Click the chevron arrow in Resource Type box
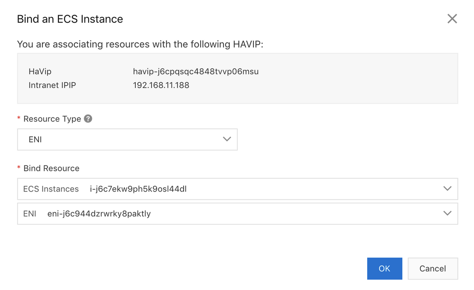 tap(227, 139)
